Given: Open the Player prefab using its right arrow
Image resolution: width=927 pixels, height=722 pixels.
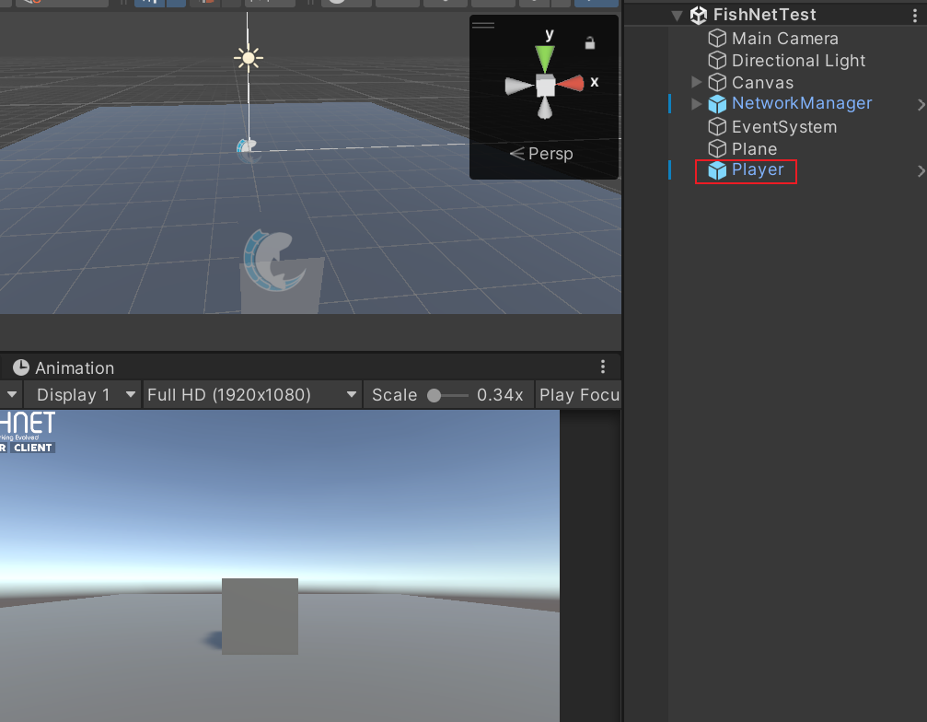Looking at the screenshot, I should click(920, 170).
